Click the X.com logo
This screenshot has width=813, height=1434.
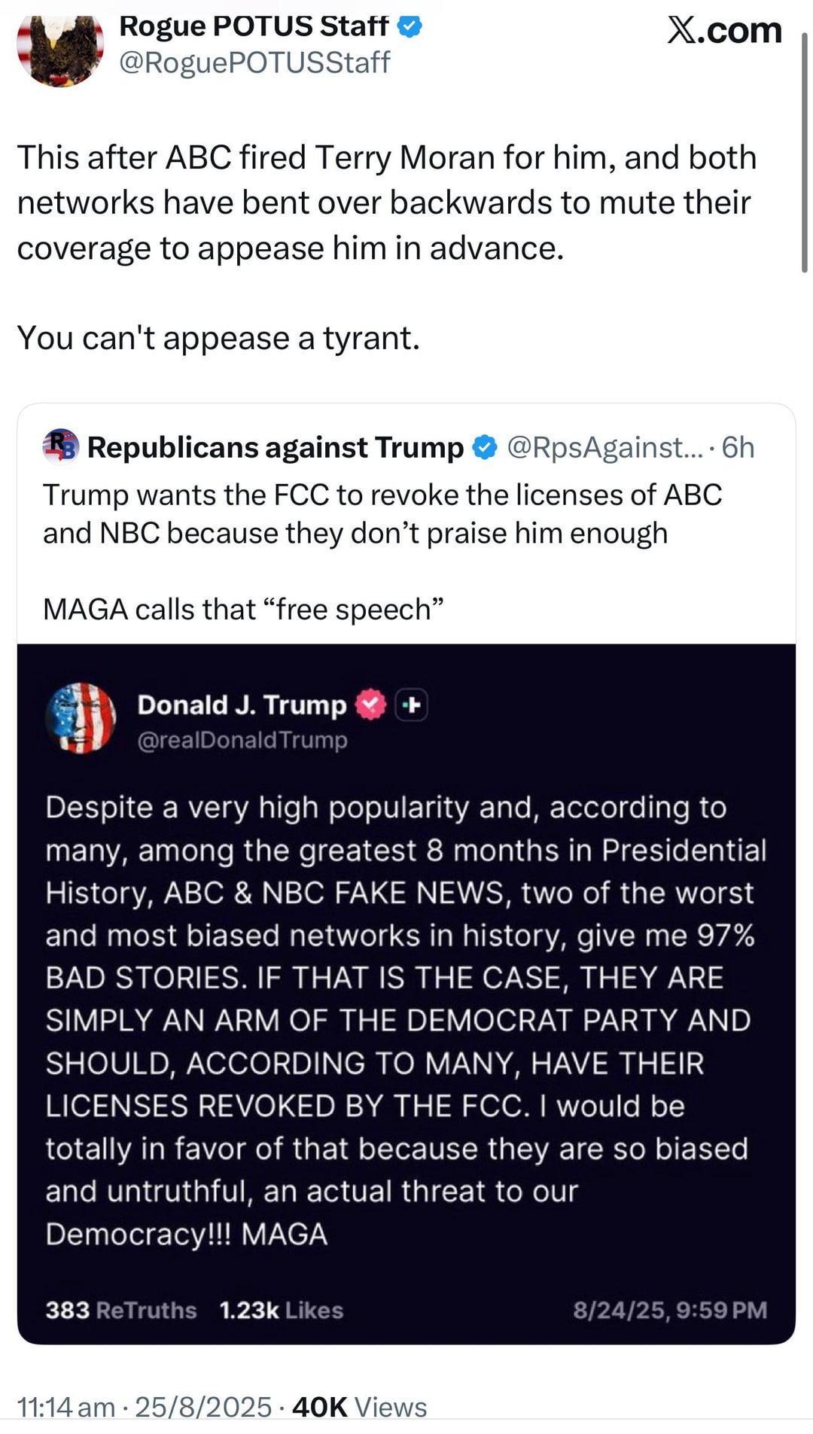[724, 31]
